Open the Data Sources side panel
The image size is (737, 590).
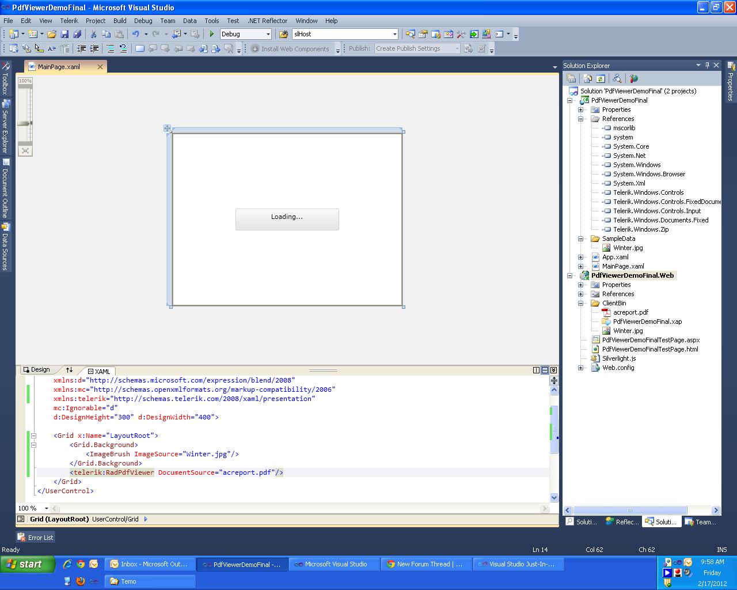point(5,247)
